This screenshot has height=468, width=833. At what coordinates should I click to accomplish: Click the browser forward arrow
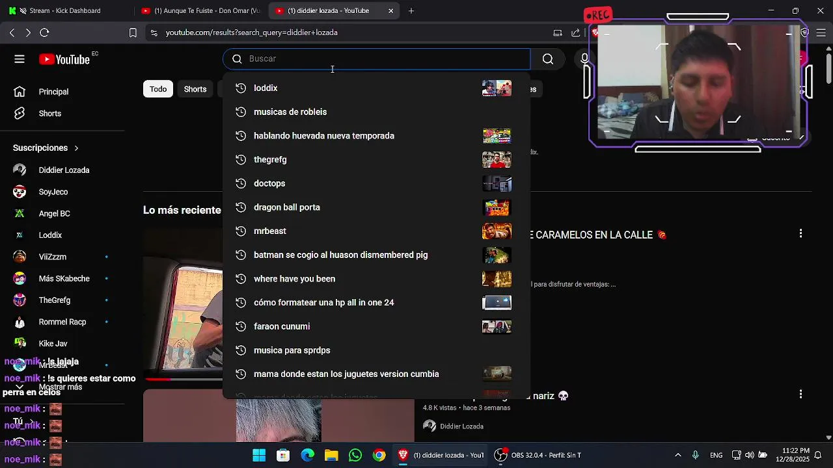coord(28,32)
